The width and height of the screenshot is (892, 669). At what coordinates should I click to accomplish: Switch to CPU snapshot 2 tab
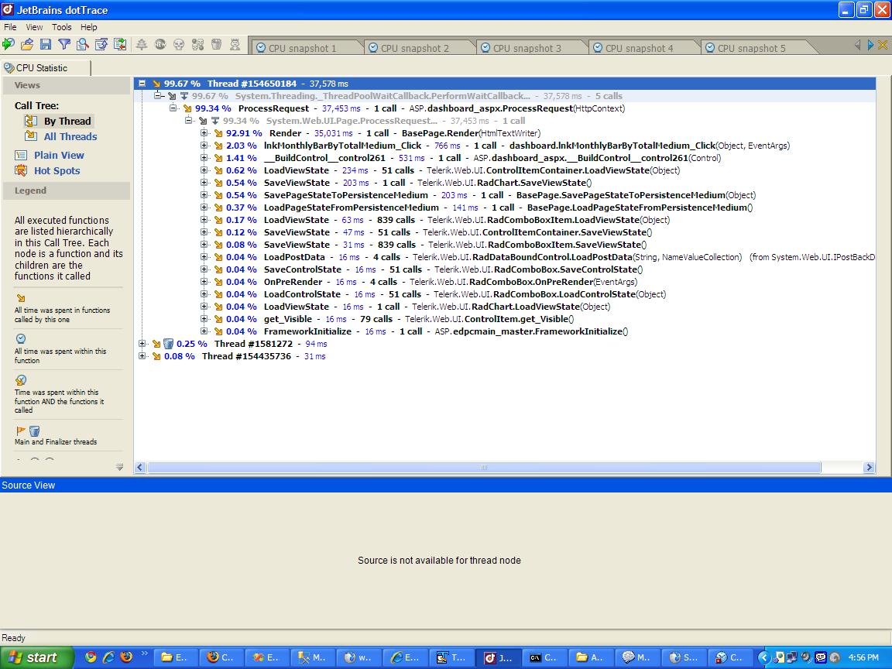[415, 48]
